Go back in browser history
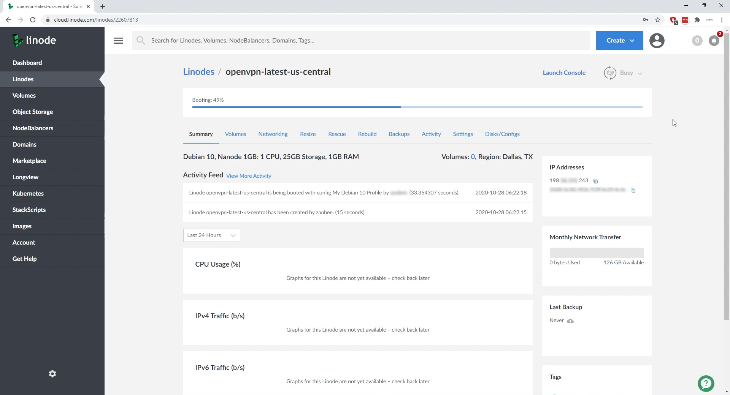The height and width of the screenshot is (395, 730). [8, 20]
